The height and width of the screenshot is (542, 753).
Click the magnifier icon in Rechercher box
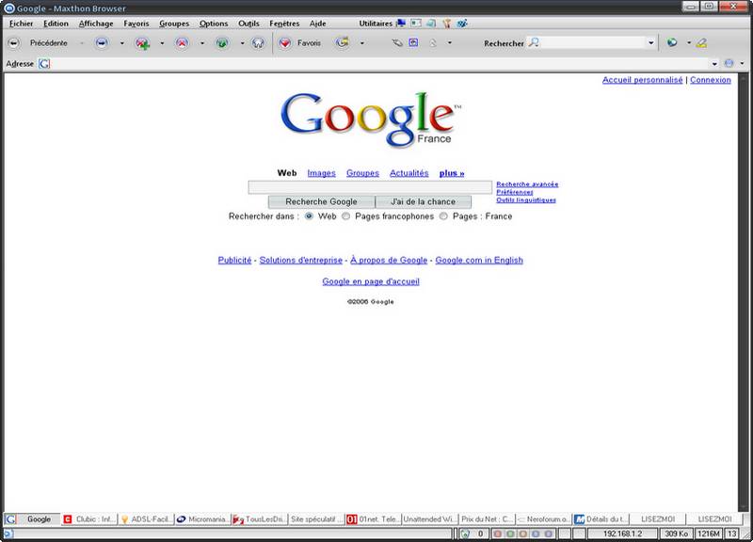(534, 42)
